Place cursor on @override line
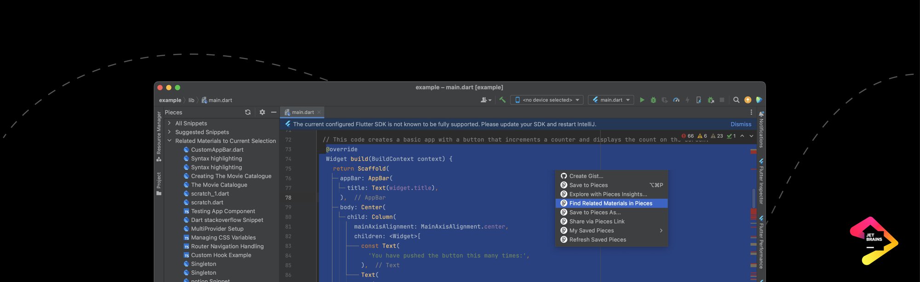 342,150
